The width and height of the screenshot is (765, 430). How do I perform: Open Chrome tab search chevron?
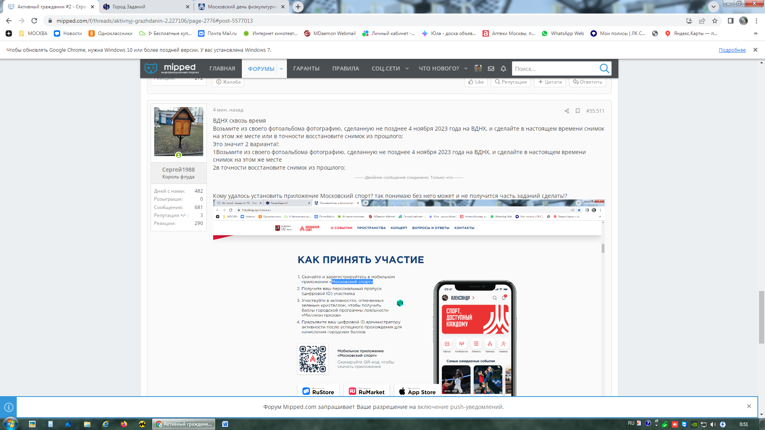pos(714,6)
